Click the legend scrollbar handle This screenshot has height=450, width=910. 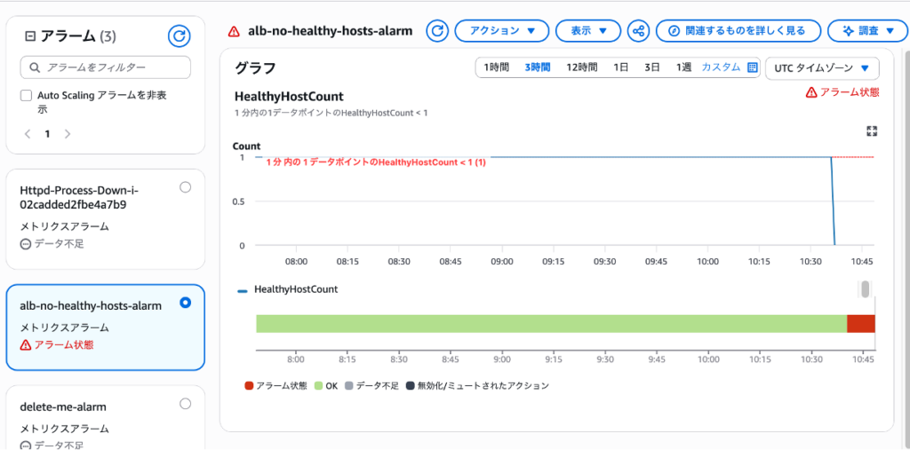coord(865,288)
